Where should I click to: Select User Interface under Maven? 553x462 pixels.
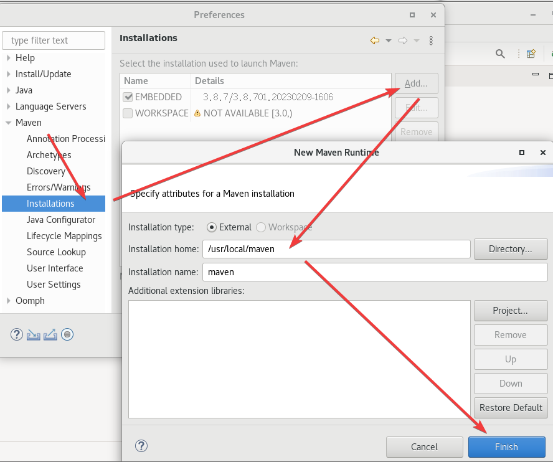point(55,269)
